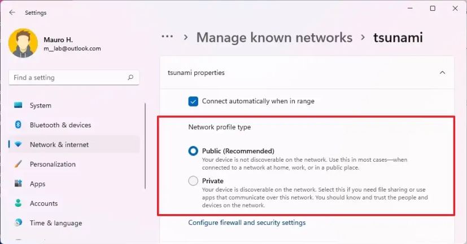The width and height of the screenshot is (467, 244).
Task: Go to the Accounts settings page
Action: (43, 203)
